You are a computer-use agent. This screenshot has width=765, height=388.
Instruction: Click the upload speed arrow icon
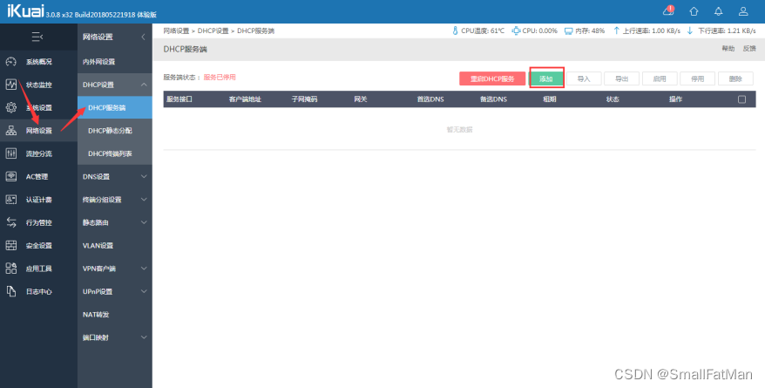tap(617, 31)
